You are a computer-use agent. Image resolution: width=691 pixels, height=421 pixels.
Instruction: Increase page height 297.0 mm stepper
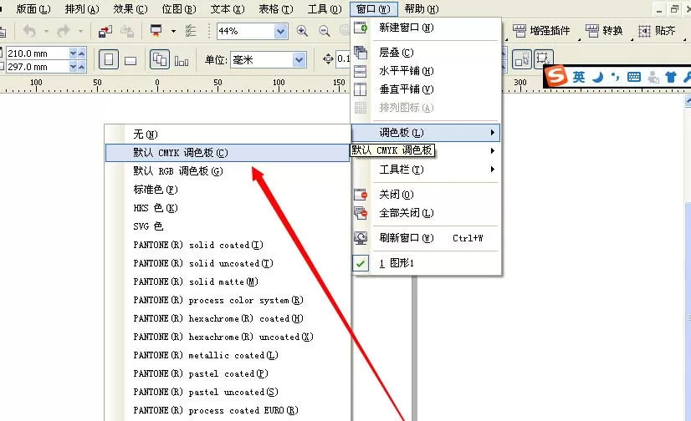81,67
